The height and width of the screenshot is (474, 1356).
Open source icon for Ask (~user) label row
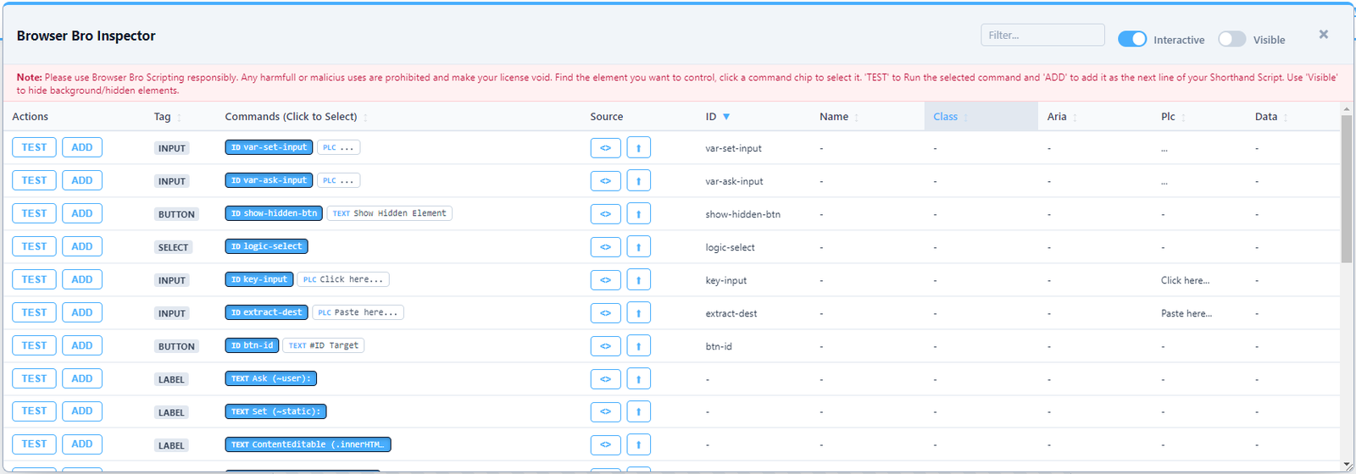pos(605,379)
